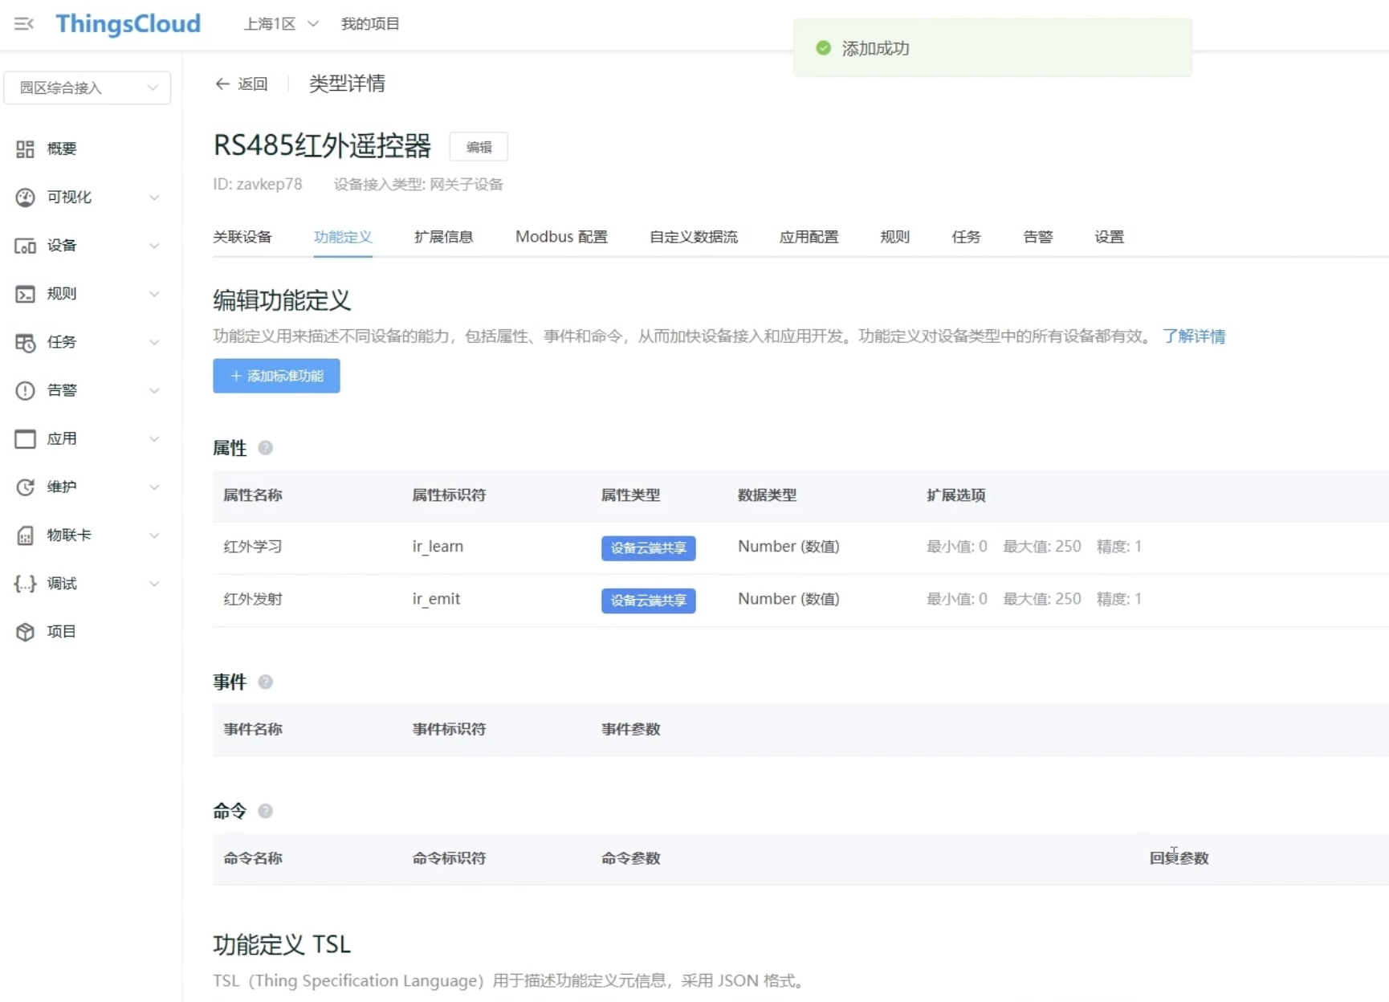The width and height of the screenshot is (1389, 1002).
Task: Click the 可视化 dashboard gauge icon
Action: pyautogui.click(x=25, y=197)
